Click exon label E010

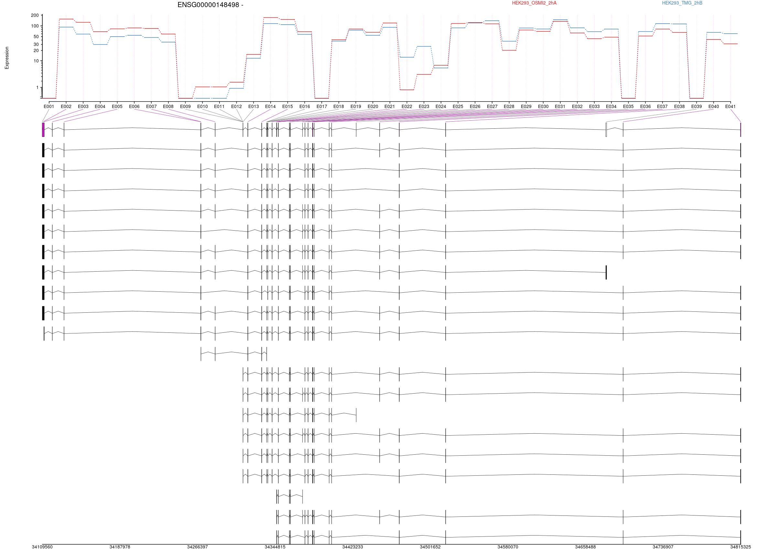(202, 107)
